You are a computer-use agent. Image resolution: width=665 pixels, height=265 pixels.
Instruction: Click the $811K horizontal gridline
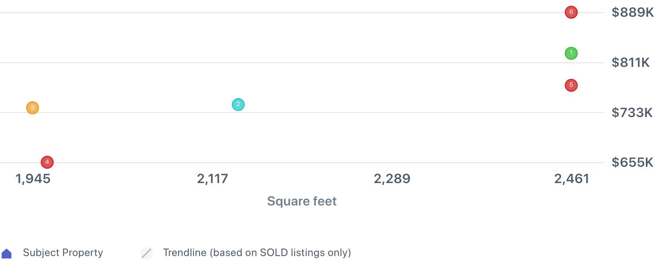coord(302,63)
